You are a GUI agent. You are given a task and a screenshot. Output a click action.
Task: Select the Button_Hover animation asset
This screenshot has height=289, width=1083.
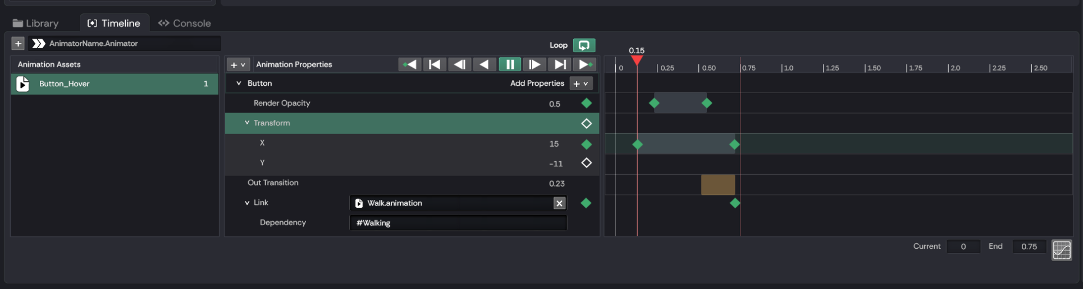point(115,84)
